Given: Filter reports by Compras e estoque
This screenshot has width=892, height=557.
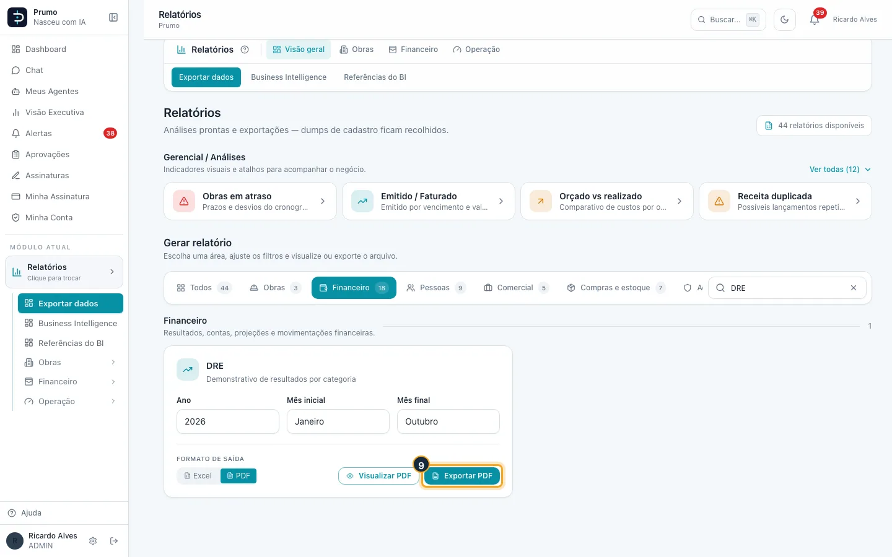Looking at the screenshot, I should (x=616, y=288).
